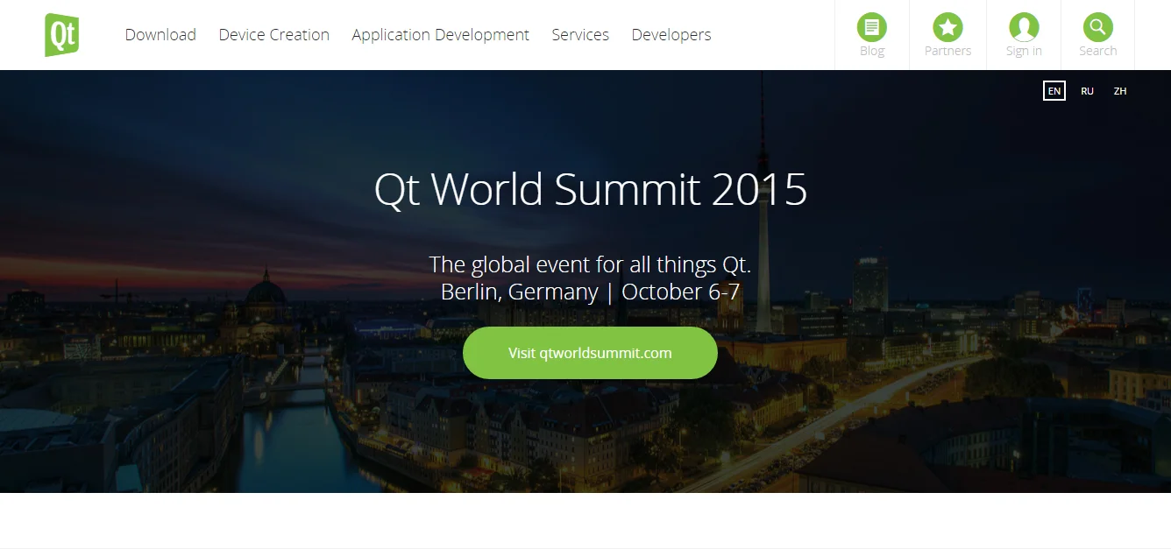Switch the language to RU

(1087, 91)
